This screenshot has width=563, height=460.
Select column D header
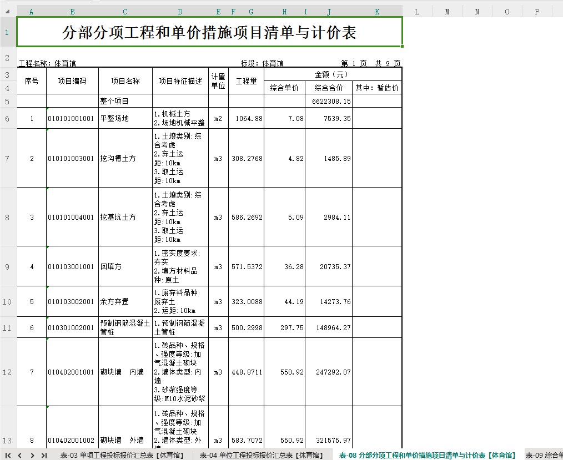point(180,12)
